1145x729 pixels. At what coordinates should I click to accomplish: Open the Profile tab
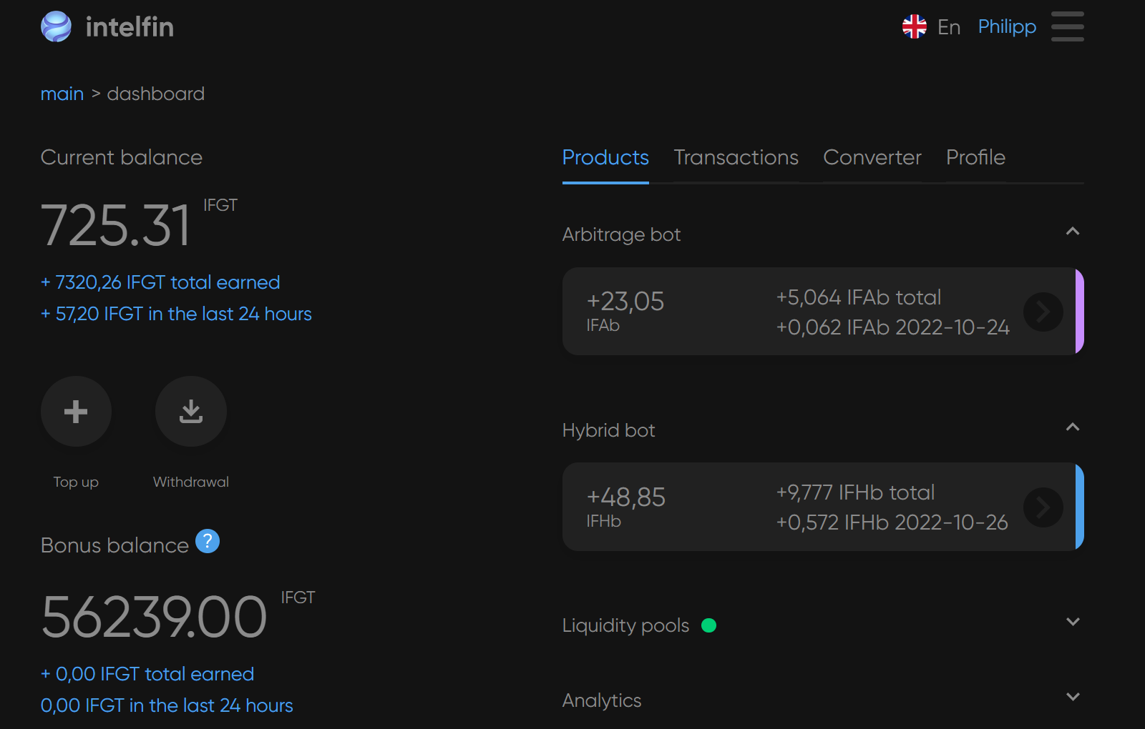click(x=975, y=158)
